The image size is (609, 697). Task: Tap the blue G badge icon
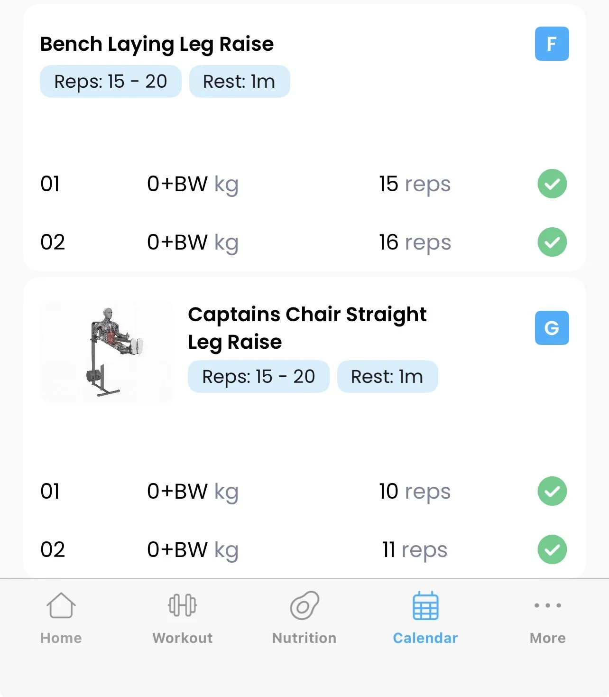coord(552,328)
